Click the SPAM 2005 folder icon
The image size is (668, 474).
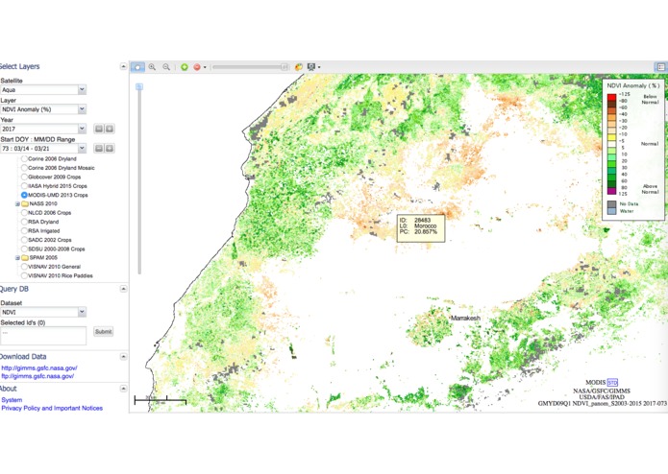click(x=25, y=258)
